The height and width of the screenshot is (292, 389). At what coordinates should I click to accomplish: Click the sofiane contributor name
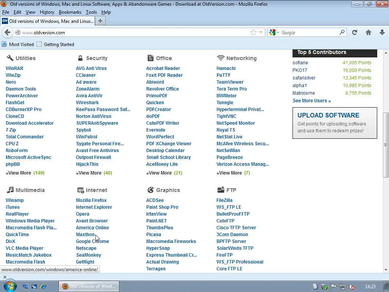(300, 63)
